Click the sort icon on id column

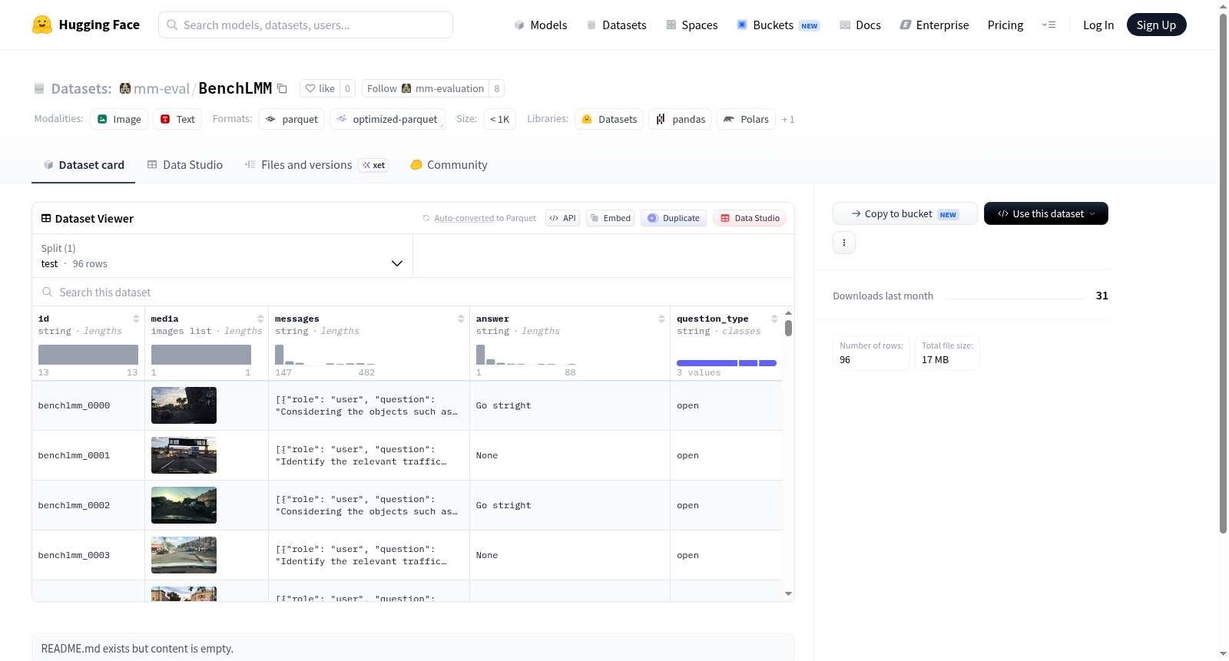pyautogui.click(x=136, y=319)
